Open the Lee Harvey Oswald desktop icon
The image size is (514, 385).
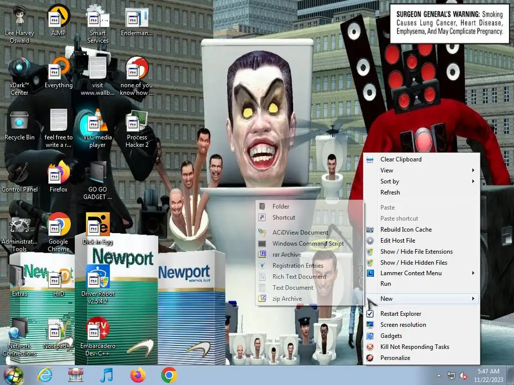click(x=20, y=25)
